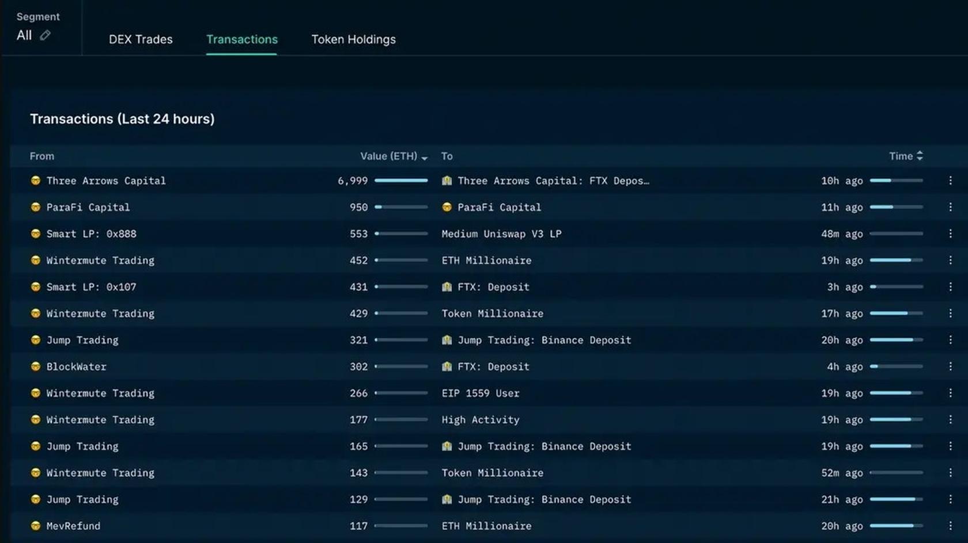Click the value bar for 6,999 ETH
Image resolution: width=968 pixels, height=543 pixels.
point(401,181)
